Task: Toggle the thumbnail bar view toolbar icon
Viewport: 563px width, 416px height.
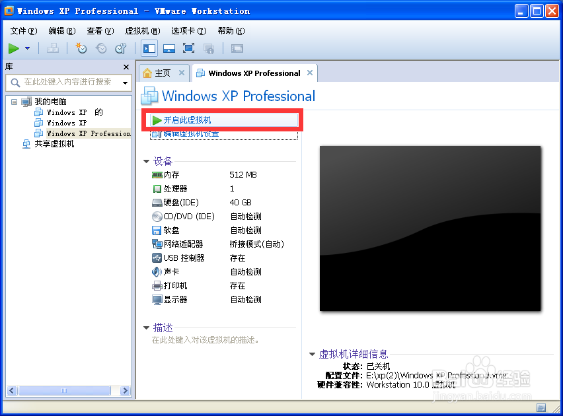Action: tap(169, 48)
